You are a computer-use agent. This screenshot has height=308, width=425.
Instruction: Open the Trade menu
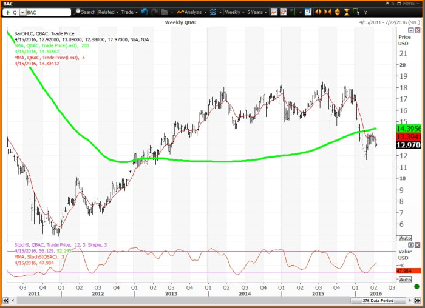tap(129, 12)
